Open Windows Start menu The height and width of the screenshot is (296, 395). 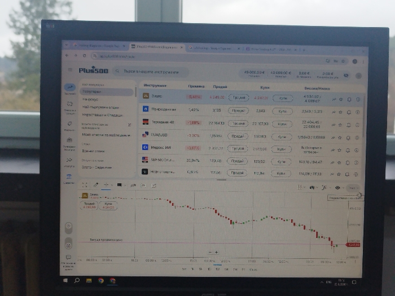(x=65, y=280)
